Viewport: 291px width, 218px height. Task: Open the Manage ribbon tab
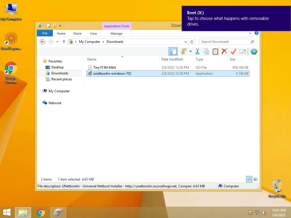[x=117, y=33]
